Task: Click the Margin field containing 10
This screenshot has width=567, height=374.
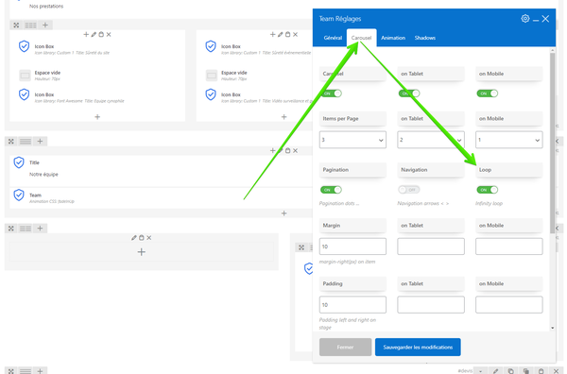Action: 352,246
